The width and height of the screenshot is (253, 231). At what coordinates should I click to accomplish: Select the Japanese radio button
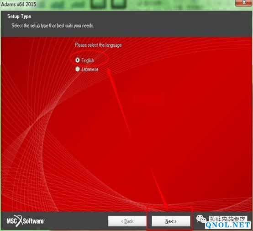(78, 69)
